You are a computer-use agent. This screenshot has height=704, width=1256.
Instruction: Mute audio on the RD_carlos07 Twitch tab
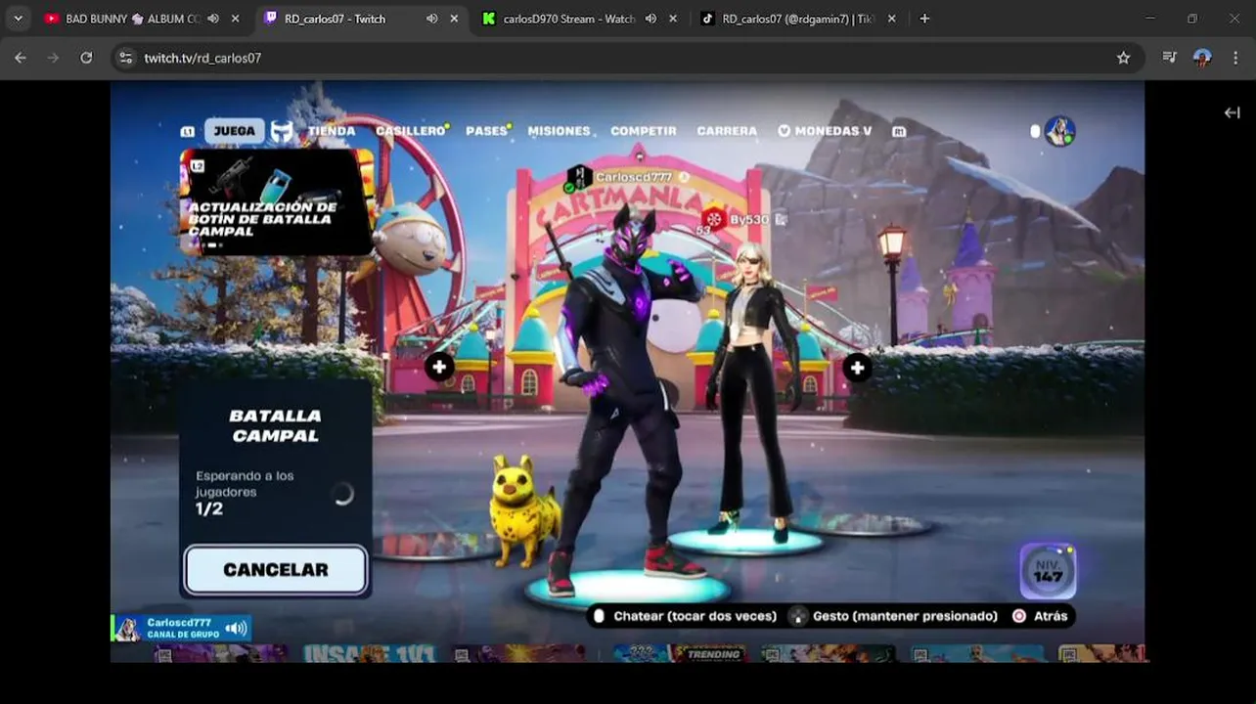tap(432, 19)
